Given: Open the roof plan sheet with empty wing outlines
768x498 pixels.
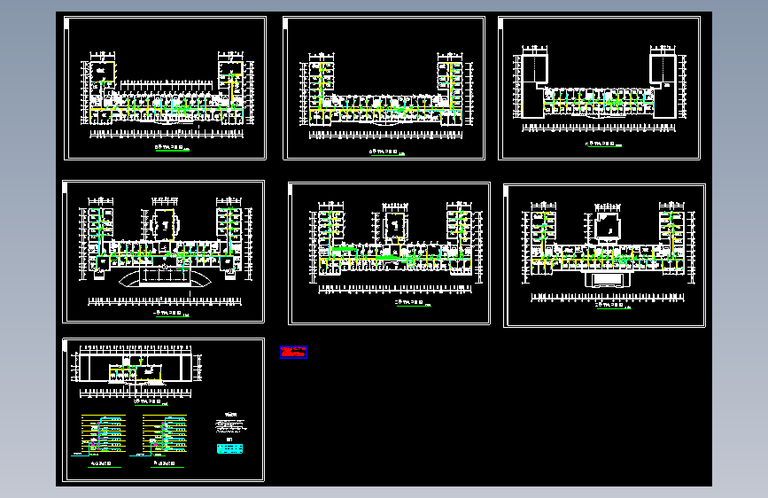Looking at the screenshot, I should [599, 89].
